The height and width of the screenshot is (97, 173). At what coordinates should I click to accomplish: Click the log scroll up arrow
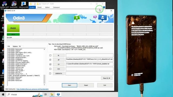[44, 50]
